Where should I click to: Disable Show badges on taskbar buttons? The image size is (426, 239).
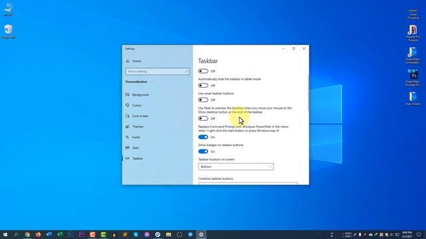203,151
